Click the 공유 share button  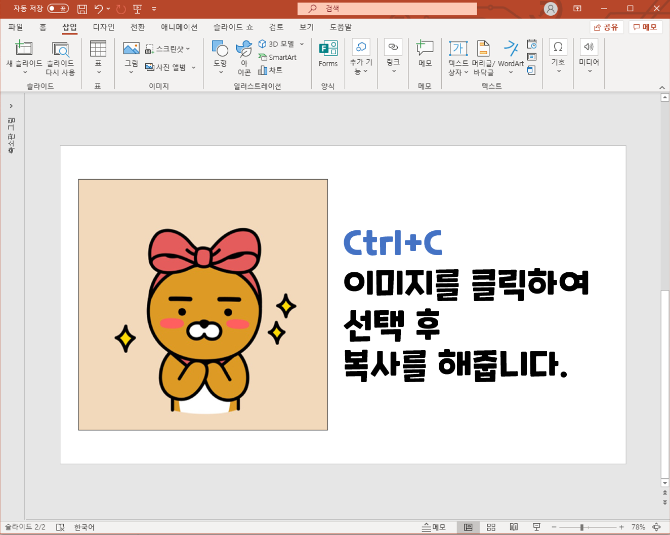606,27
